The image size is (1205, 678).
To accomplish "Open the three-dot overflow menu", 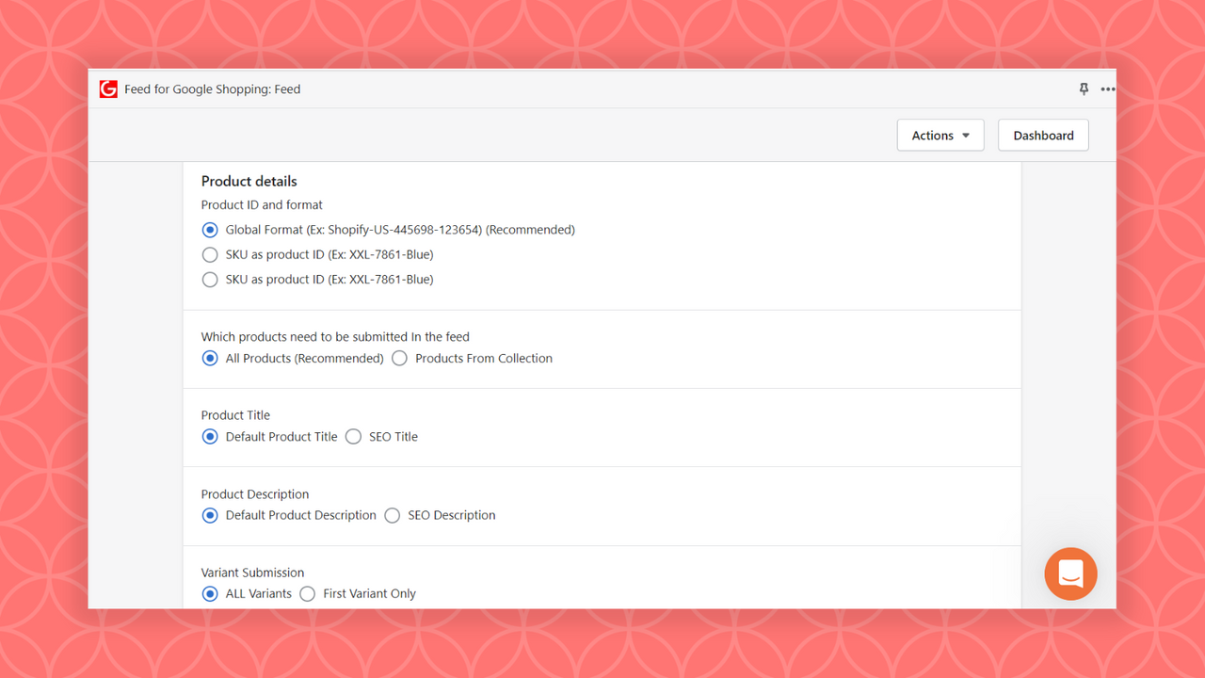I will [1107, 89].
